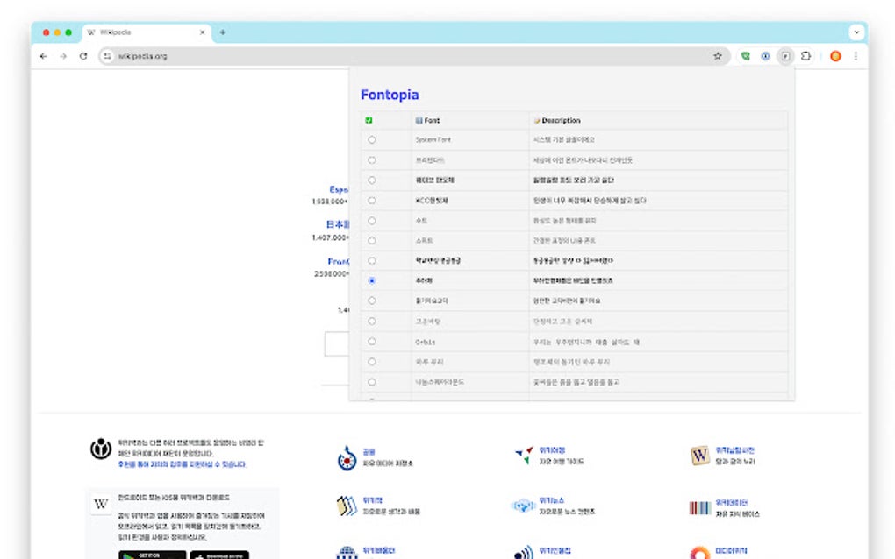Click the Wikibooks stacked books icon
895x559 pixels.
click(x=348, y=505)
